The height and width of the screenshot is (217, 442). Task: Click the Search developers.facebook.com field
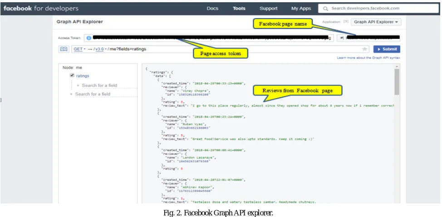point(378,9)
